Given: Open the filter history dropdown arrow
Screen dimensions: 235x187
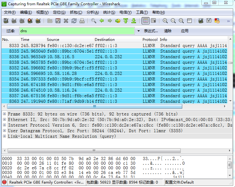Looking at the screenshot, I should pos(139,31).
